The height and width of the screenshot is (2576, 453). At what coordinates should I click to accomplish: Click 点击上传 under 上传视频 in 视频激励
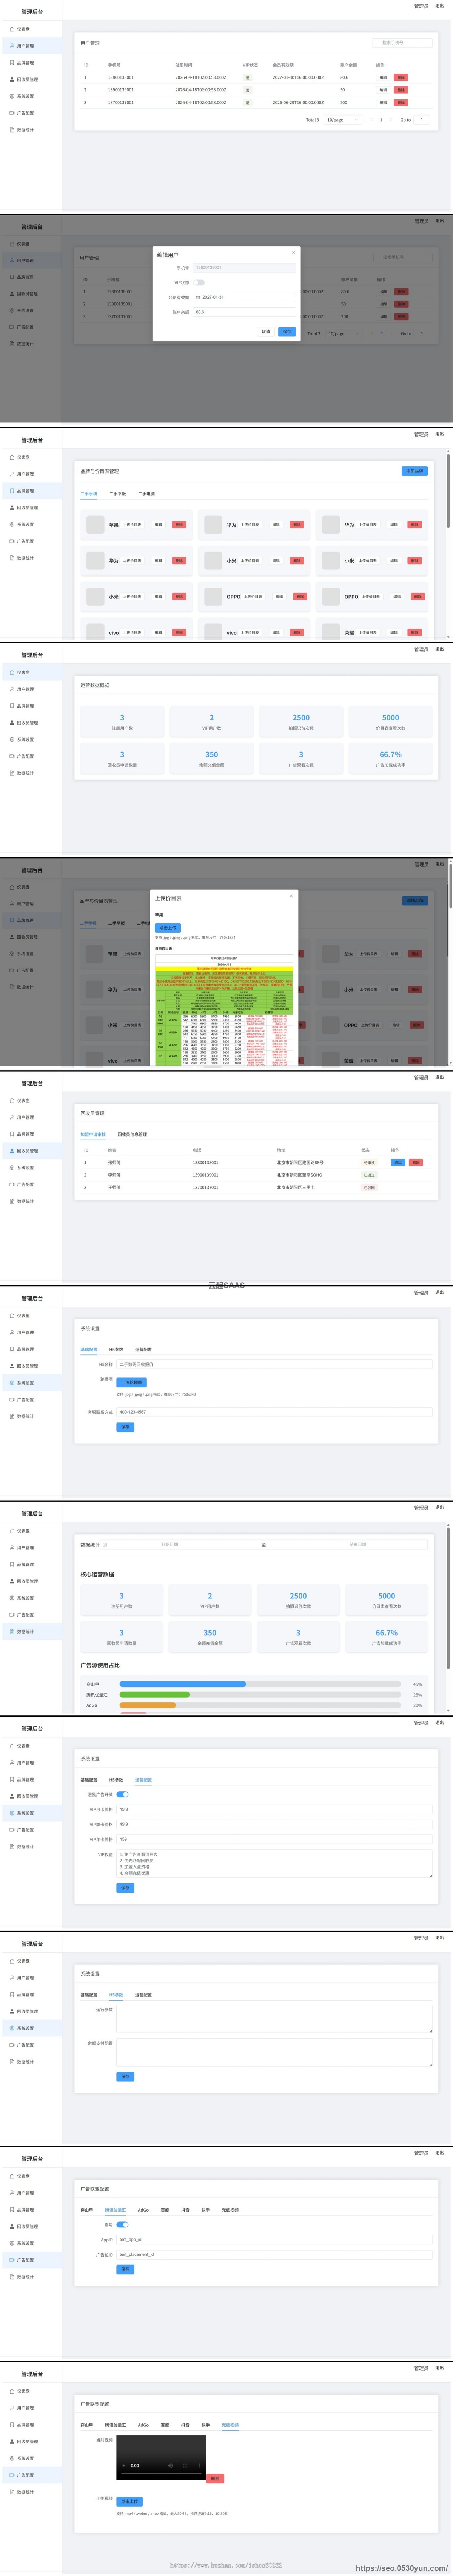(129, 2501)
